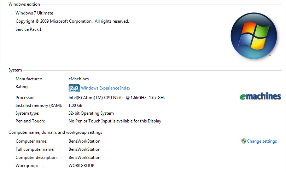The height and width of the screenshot is (172, 286).
Task: Click the 1.00 GB installed memory value
Action: point(75,105)
